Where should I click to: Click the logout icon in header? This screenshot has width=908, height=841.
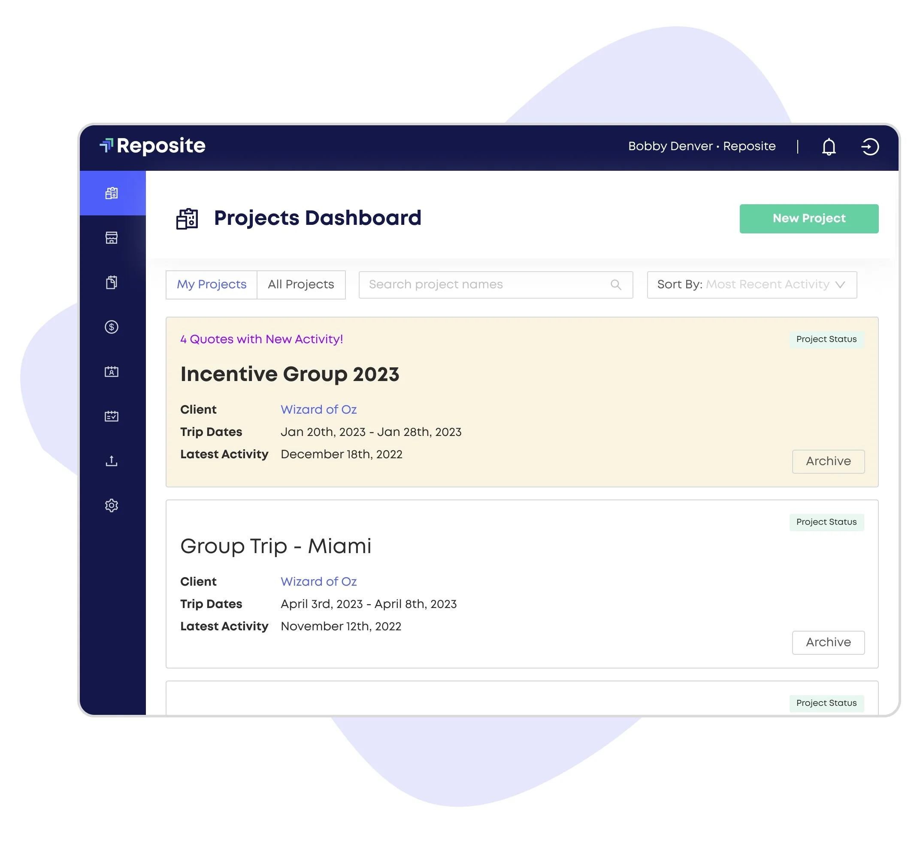pyautogui.click(x=870, y=147)
